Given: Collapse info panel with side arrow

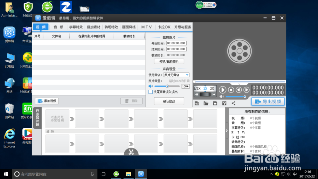Looking at the screenshot, I should (x=227, y=131).
